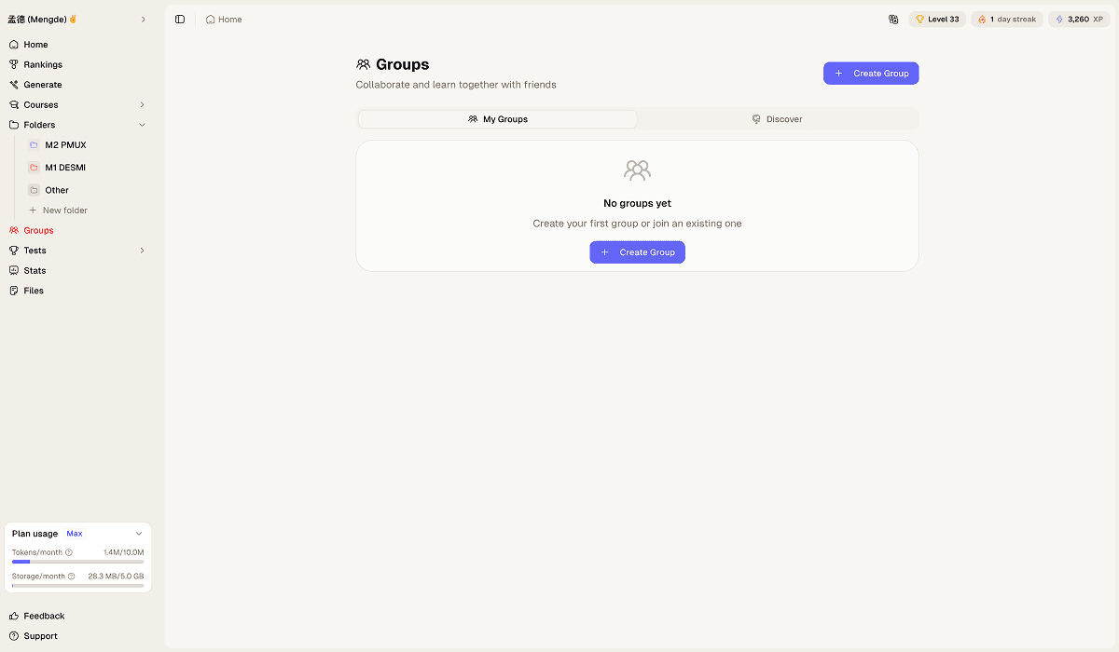Open the M2 PMUX folder
Viewport: 1119px width, 652px height.
(65, 144)
